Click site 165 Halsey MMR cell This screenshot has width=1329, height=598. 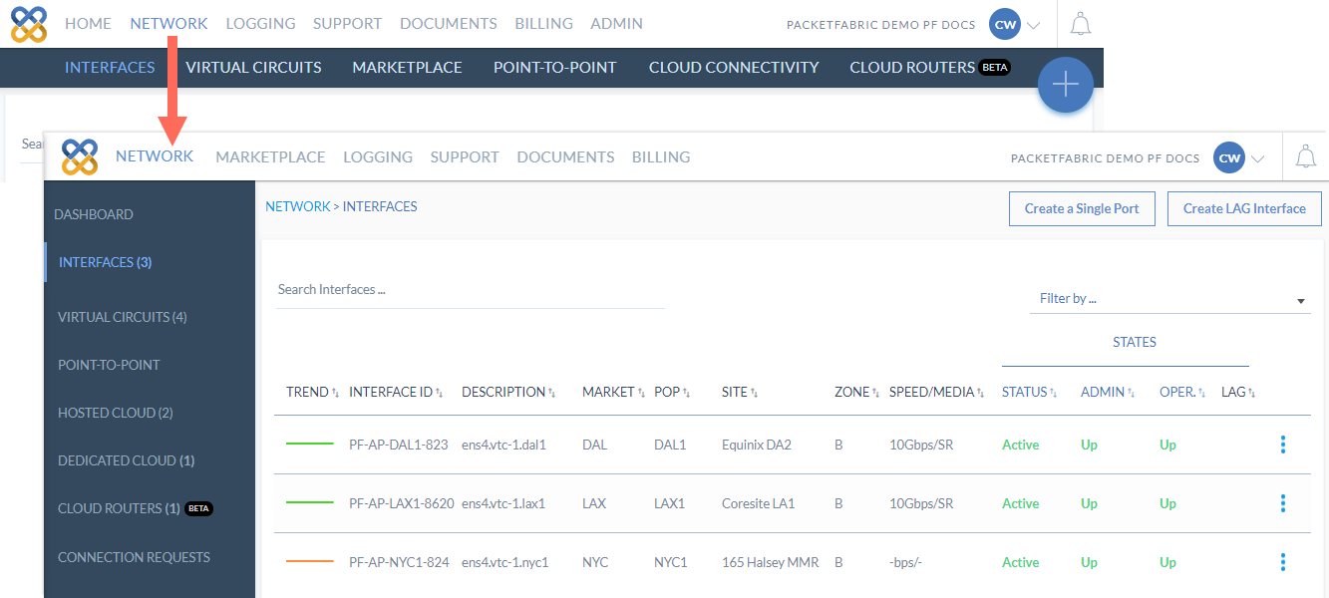[x=771, y=562]
